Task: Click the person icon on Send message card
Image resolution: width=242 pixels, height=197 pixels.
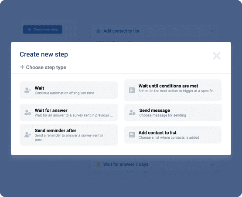Action: pyautogui.click(x=132, y=113)
